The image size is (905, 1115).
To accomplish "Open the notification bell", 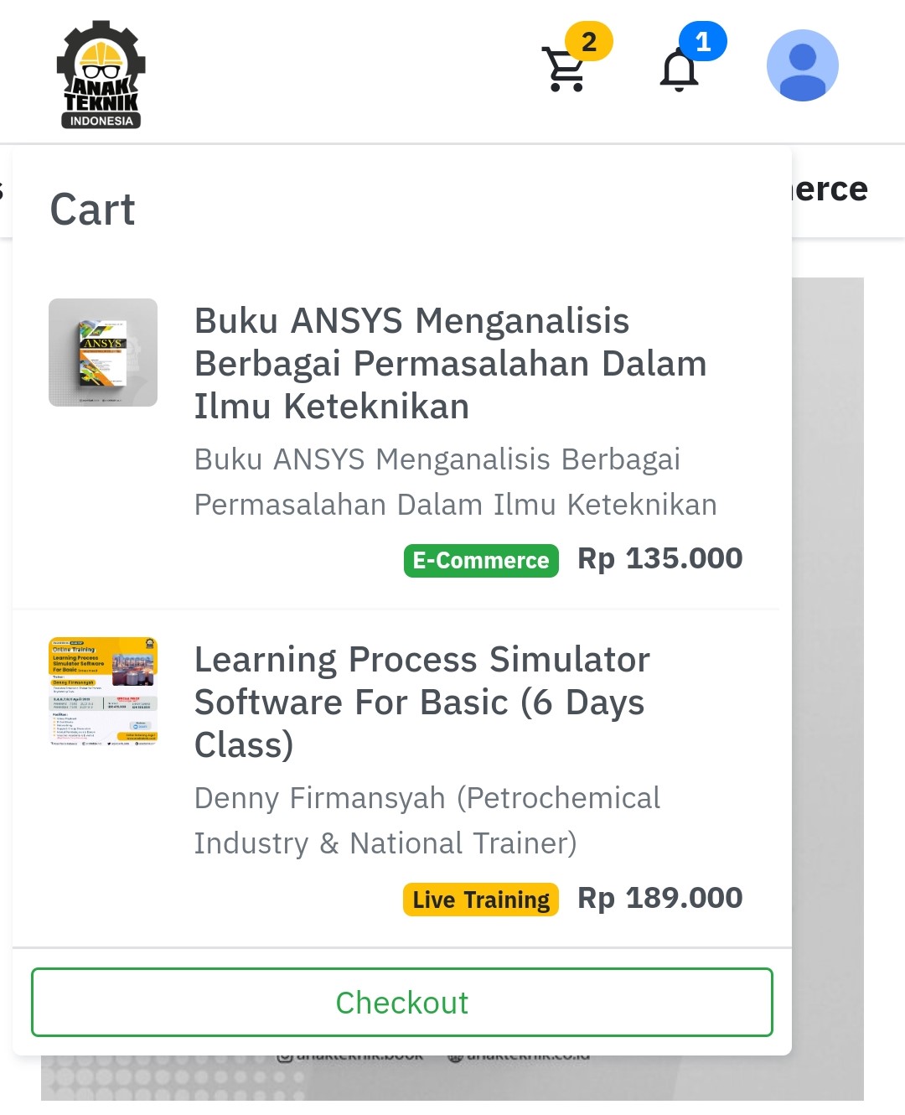I will pos(679,70).
